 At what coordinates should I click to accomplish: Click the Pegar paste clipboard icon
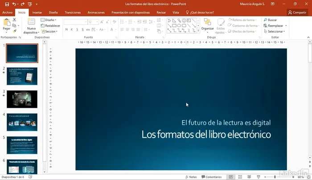tap(7, 22)
